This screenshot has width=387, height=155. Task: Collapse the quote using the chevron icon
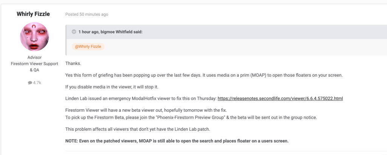[x=74, y=32]
